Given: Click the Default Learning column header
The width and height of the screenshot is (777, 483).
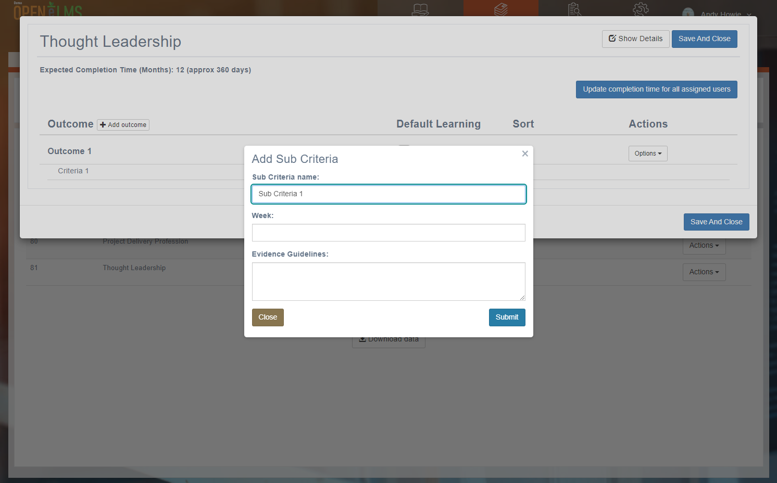Looking at the screenshot, I should point(438,124).
